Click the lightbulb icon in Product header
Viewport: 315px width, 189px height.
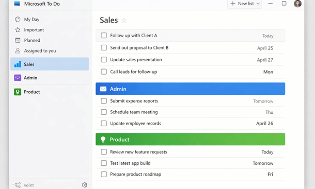tap(103, 139)
